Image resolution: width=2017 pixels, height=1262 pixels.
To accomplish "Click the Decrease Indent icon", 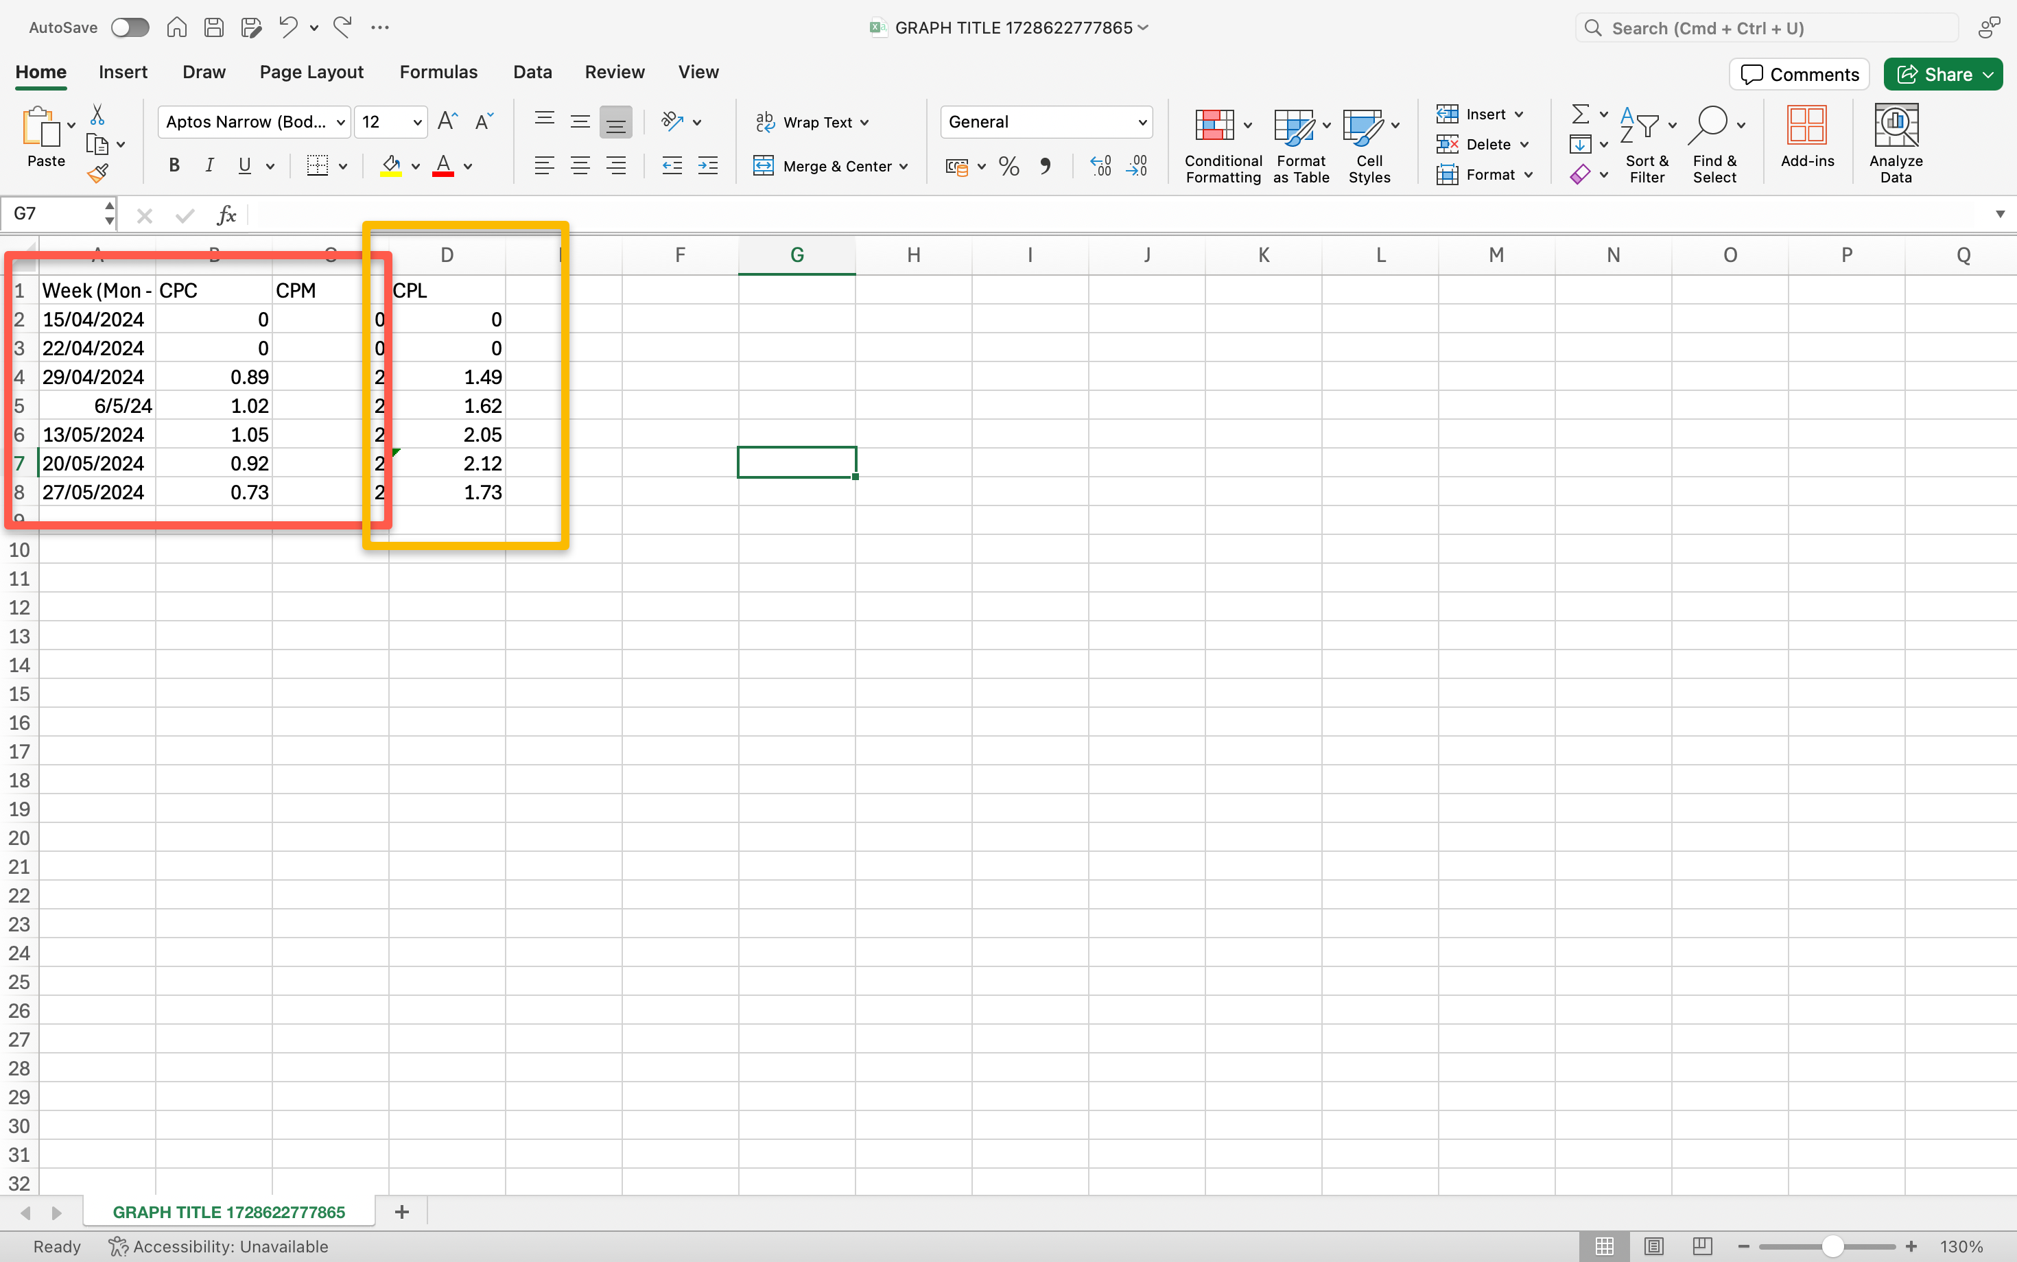I will point(671,165).
